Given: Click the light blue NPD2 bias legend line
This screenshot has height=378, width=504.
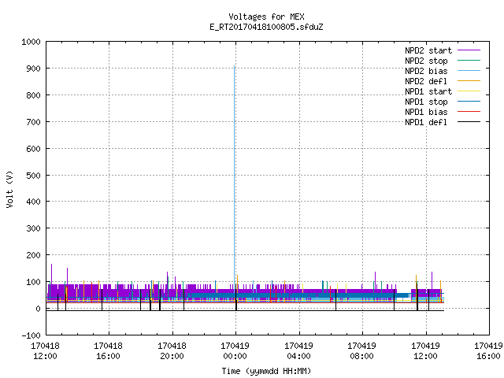Looking at the screenshot, I should [469, 71].
